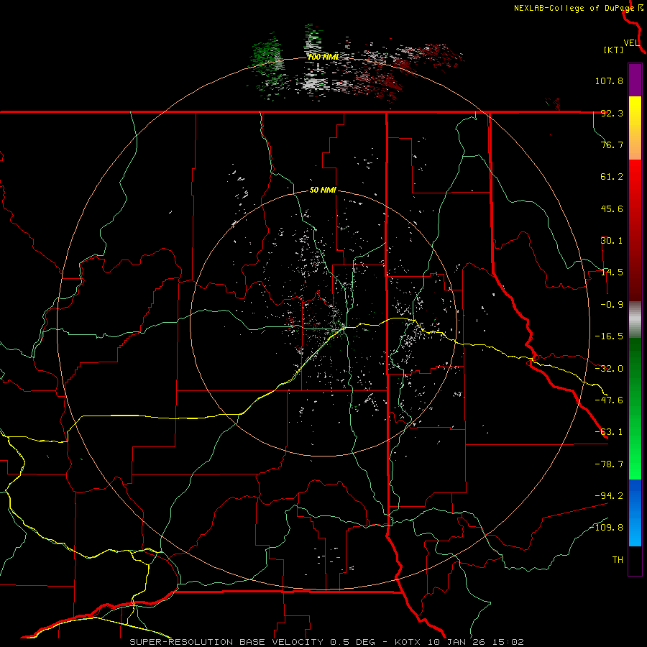Click the -16.5 velocity scale value

pos(609,336)
